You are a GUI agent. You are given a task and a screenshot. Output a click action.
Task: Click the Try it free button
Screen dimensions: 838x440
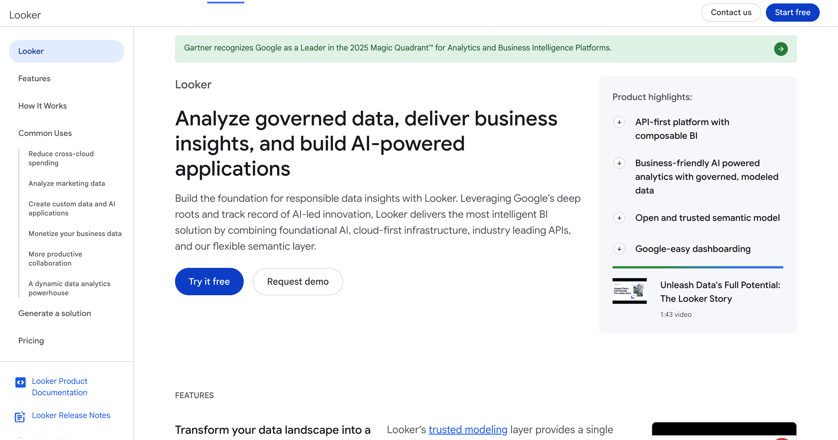tap(209, 281)
